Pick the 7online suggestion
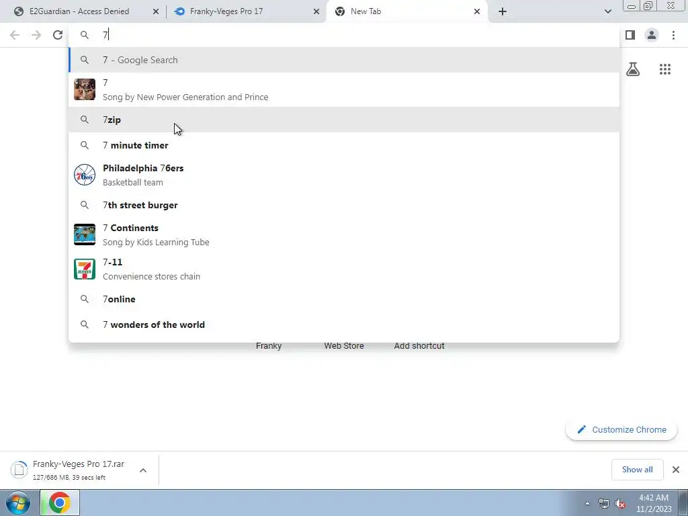Viewport: 688px width, 516px height. [344, 299]
